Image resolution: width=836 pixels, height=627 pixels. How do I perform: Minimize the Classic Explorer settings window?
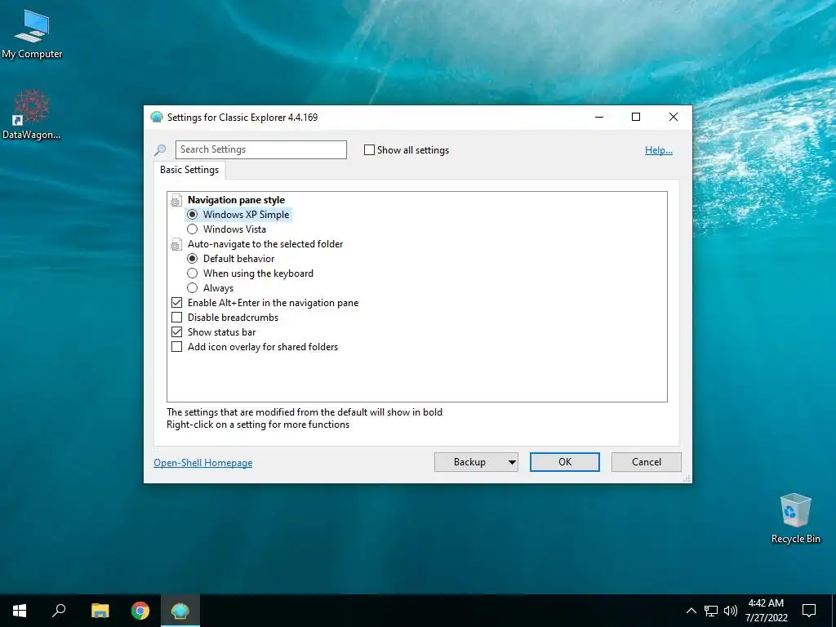[x=599, y=118]
